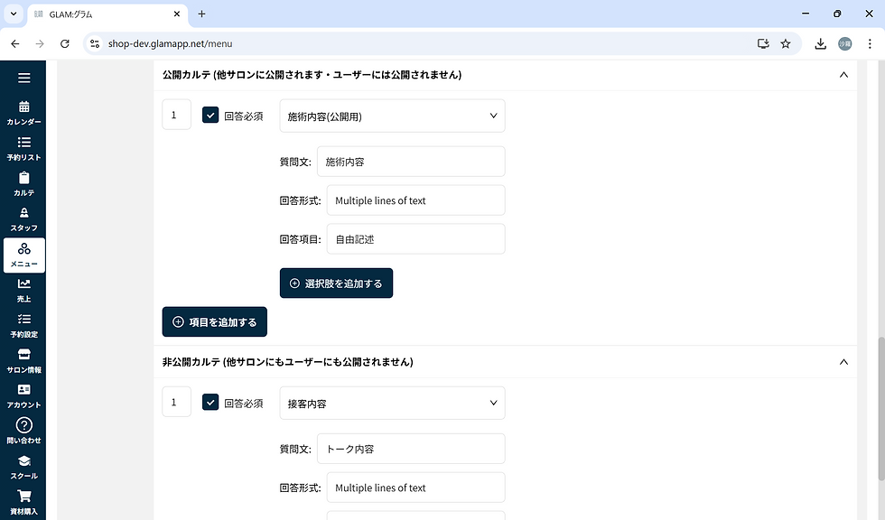The width and height of the screenshot is (885, 520).
Task: Uncheck 回答必須 for 施術内容(公開用) item
Action: pyautogui.click(x=210, y=116)
